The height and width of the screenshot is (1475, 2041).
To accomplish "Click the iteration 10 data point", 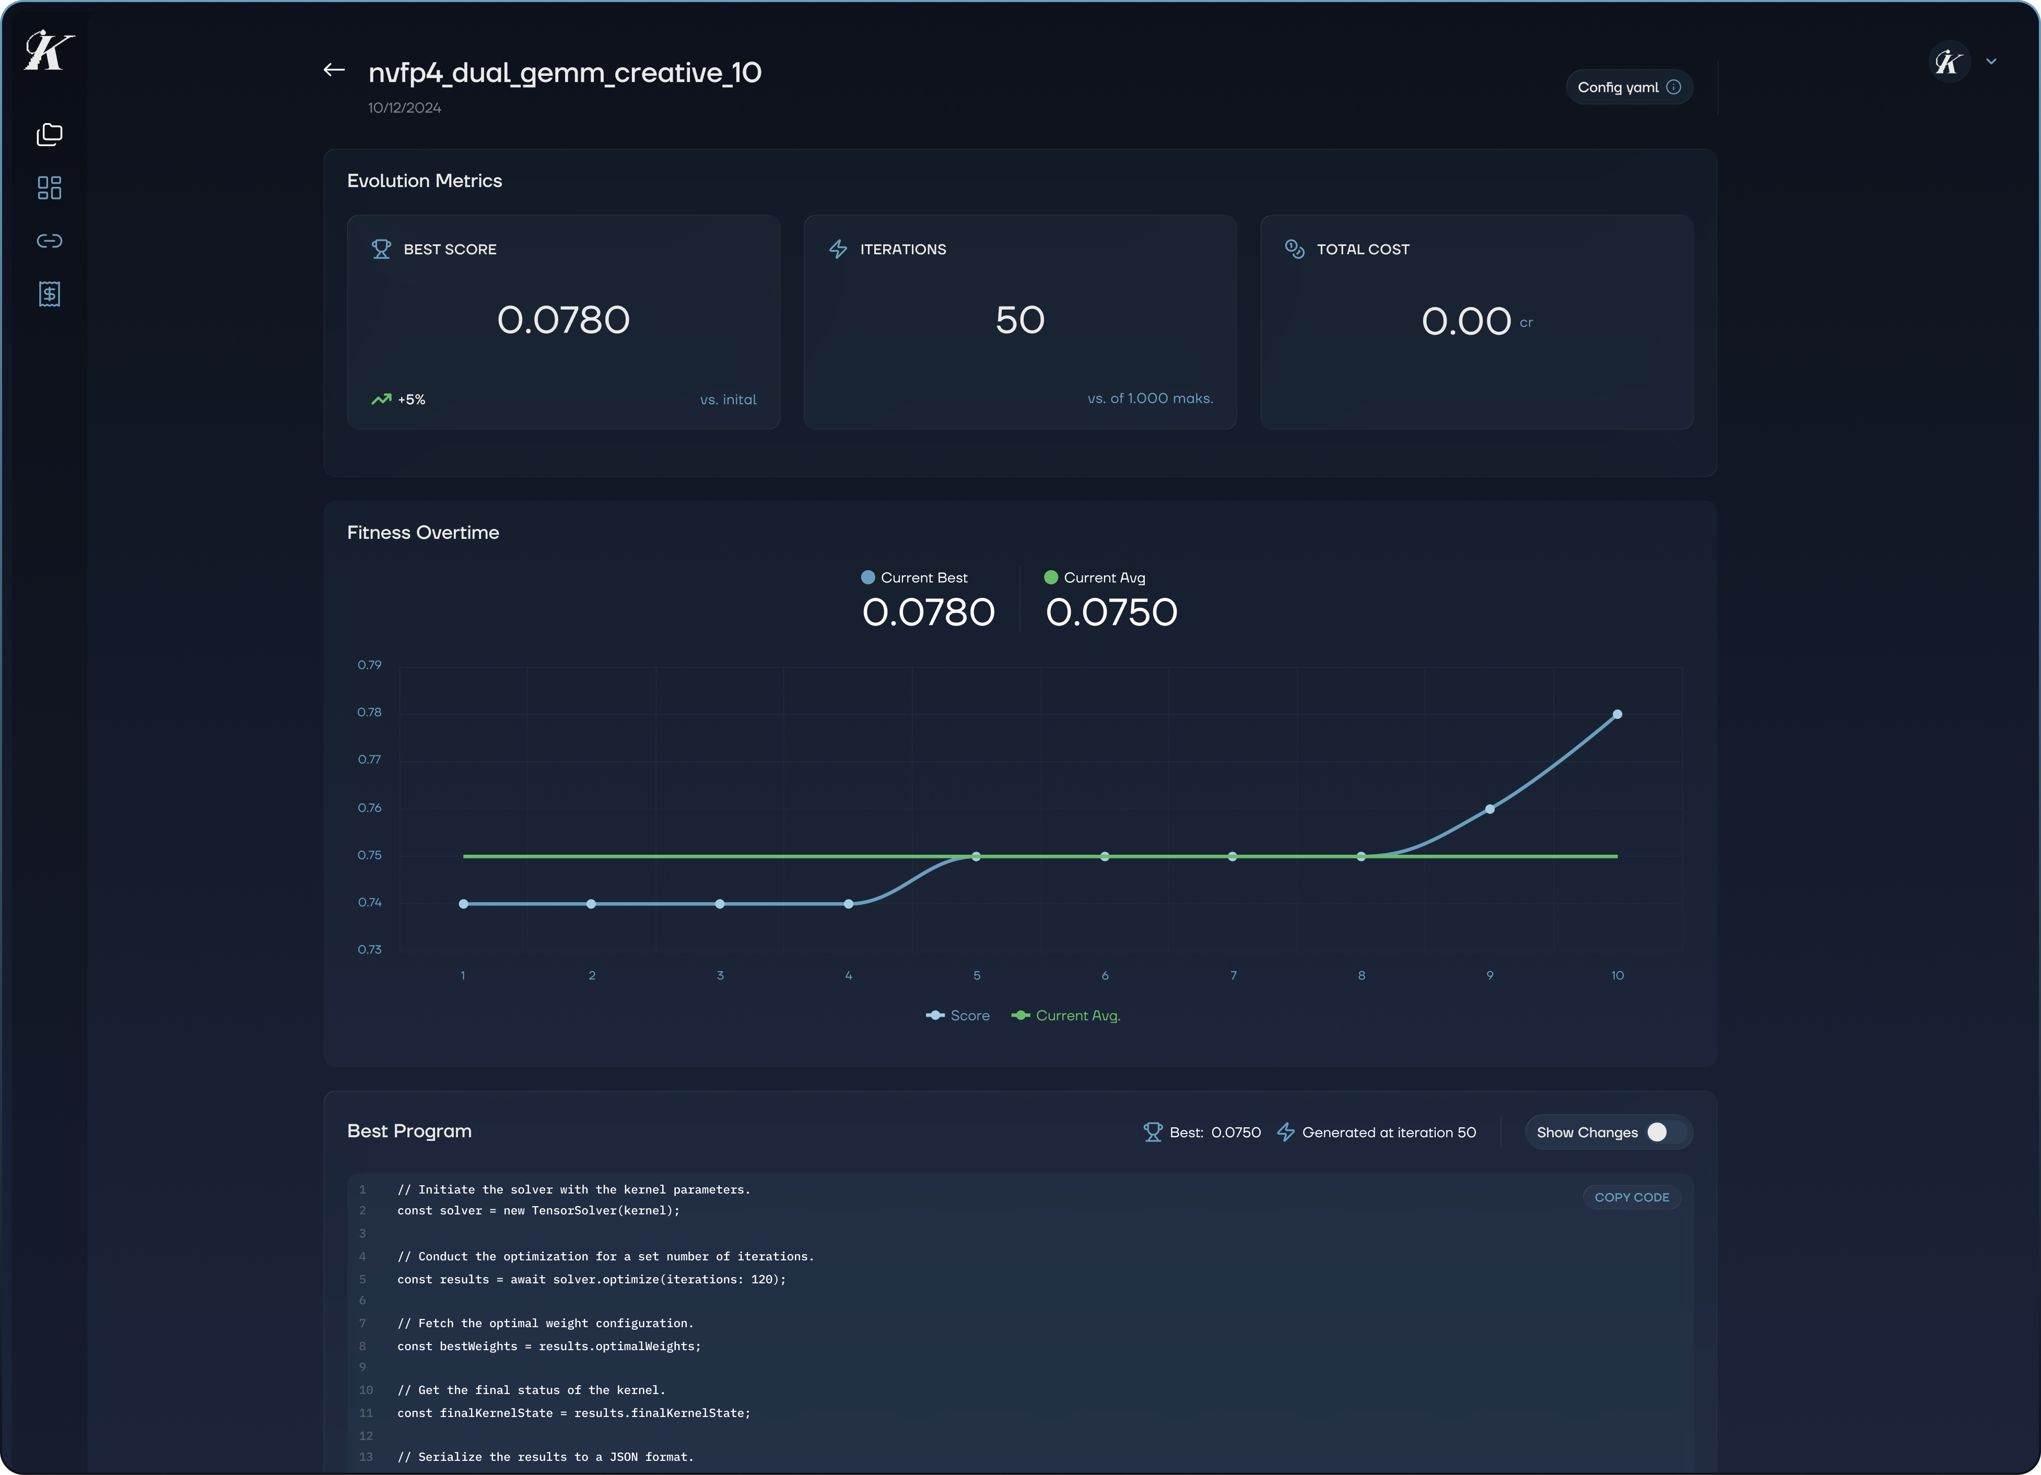I will pyautogui.click(x=1617, y=715).
